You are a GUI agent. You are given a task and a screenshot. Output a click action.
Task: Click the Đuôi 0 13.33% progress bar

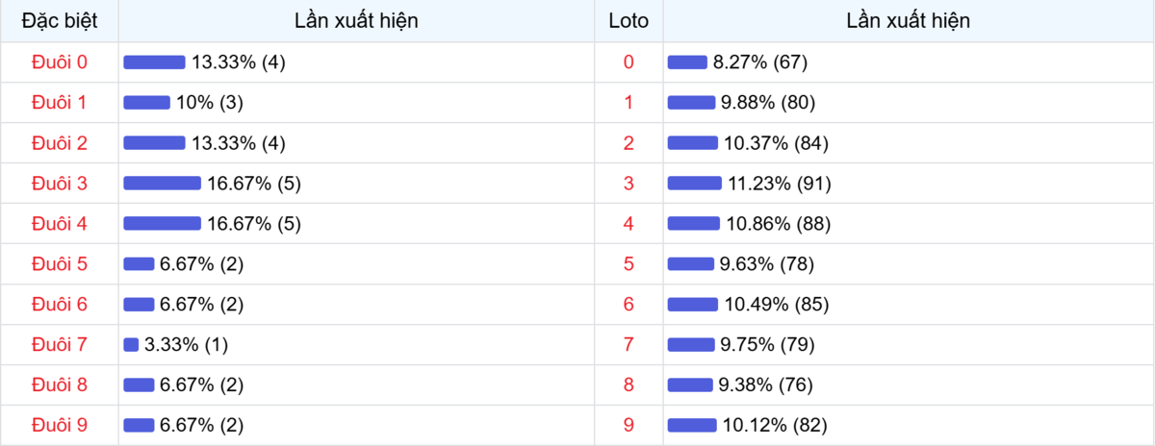(x=154, y=62)
